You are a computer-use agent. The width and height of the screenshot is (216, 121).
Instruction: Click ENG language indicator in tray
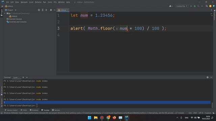tap(187, 118)
